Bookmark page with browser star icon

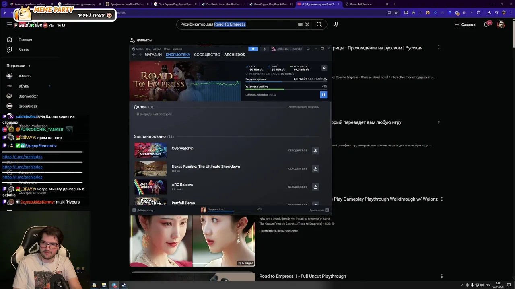point(396,12)
